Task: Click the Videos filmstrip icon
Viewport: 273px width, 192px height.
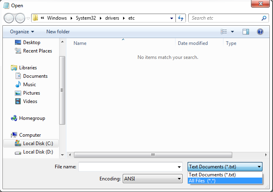Action: click(18, 101)
